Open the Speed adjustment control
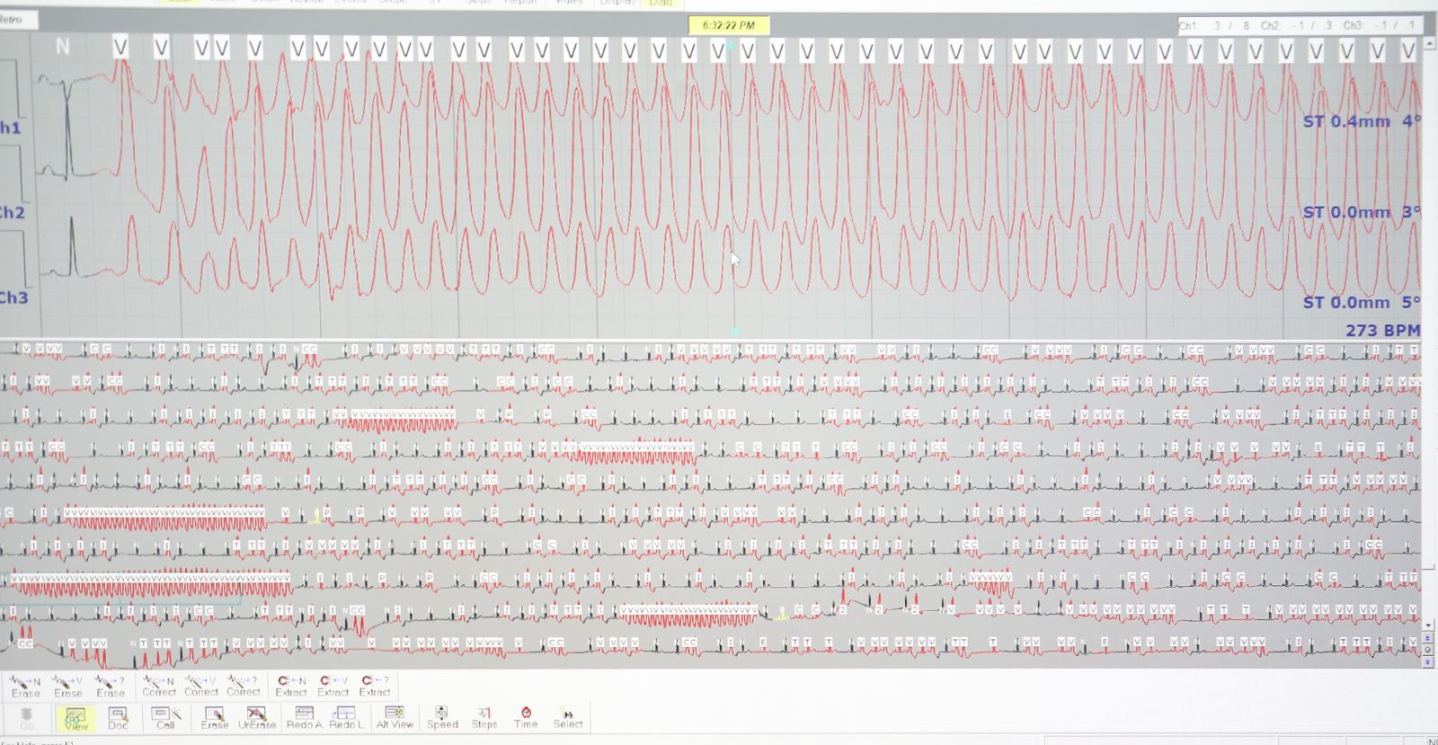The image size is (1438, 745). coord(442,718)
